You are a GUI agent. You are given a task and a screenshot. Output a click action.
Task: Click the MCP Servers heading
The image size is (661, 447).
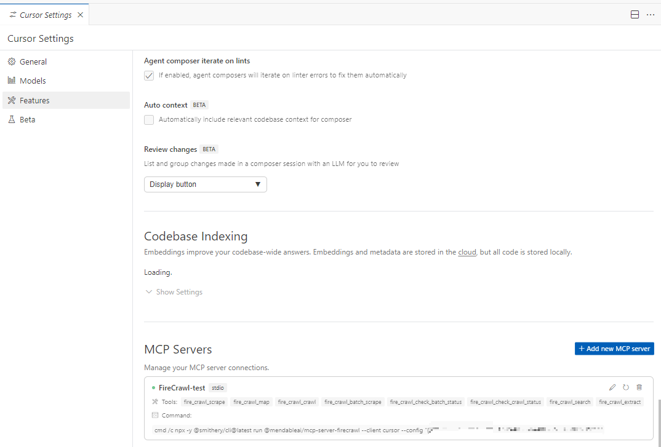pyautogui.click(x=178, y=349)
